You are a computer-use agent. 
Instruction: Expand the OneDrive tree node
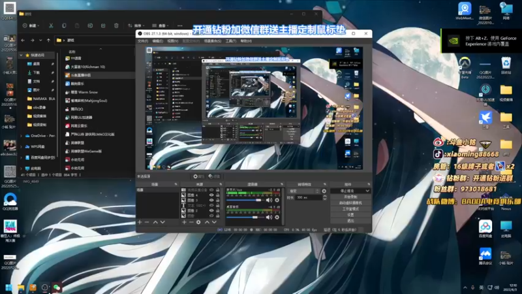pyautogui.click(x=22, y=136)
